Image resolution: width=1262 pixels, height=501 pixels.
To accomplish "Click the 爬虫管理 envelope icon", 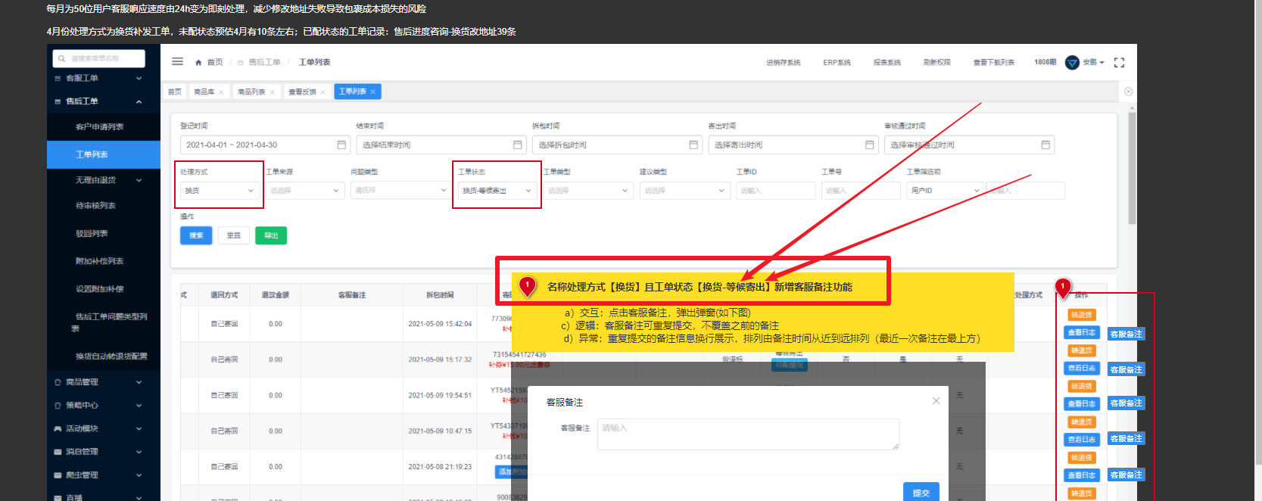I will (58, 475).
